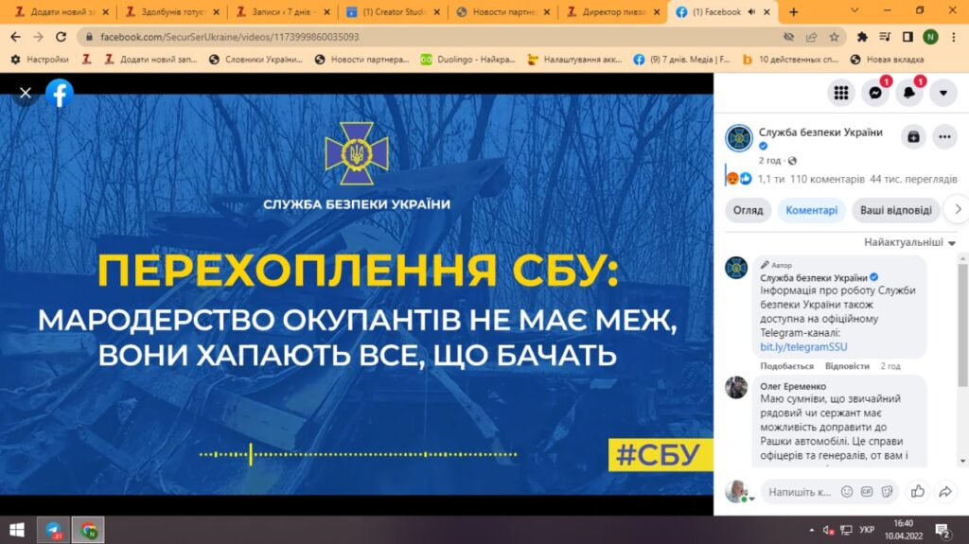The image size is (969, 544).
Task: Switch to the Огляд tab
Action: pos(748,210)
